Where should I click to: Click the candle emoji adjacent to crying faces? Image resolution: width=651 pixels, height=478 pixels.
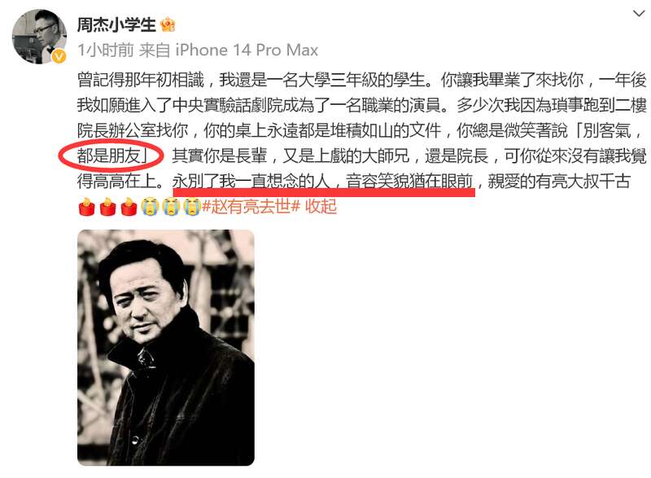pos(129,206)
